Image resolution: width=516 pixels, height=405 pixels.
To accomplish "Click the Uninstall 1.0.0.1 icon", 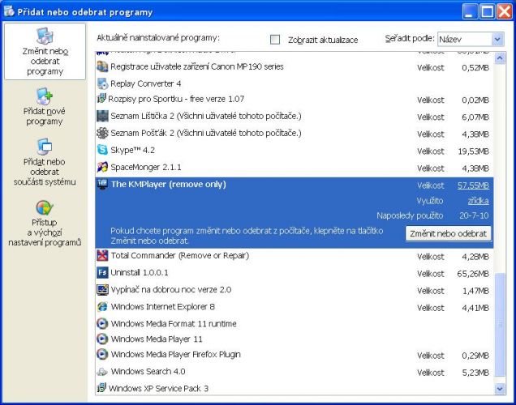I will (x=102, y=272).
